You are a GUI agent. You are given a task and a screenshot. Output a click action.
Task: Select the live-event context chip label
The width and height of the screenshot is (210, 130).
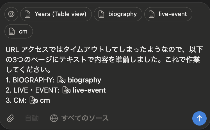172,14
